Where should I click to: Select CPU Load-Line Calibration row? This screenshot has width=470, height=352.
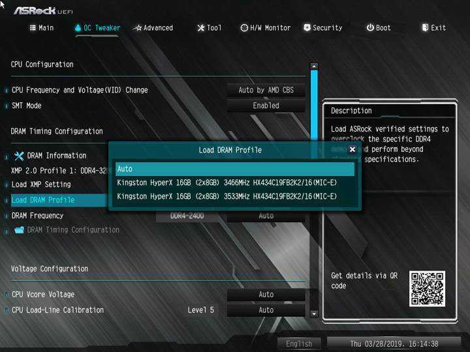(x=57, y=310)
